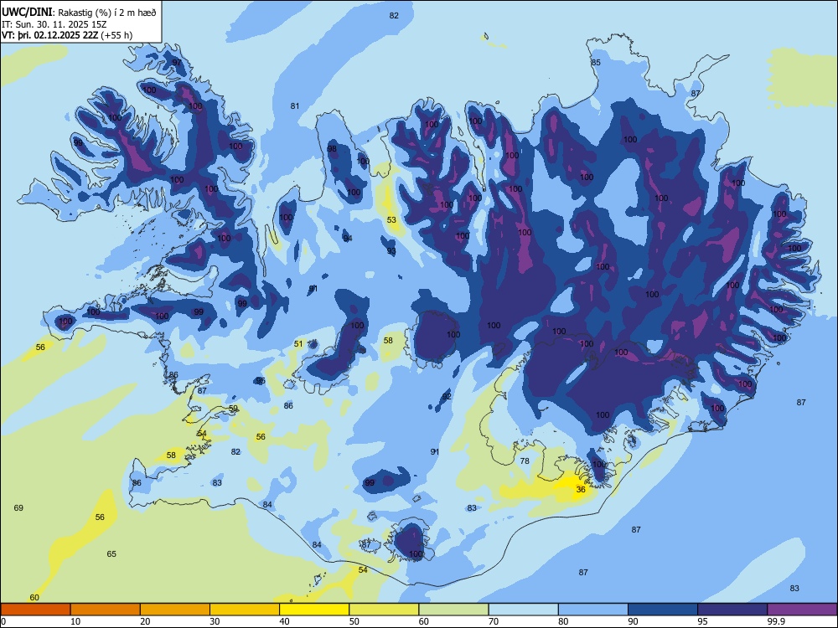This screenshot has width=838, height=628.
Task: Select the '20' legend tick label
Action: [145, 621]
